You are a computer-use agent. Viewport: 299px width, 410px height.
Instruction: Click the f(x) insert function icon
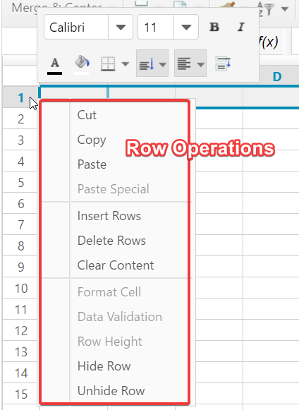point(269,42)
